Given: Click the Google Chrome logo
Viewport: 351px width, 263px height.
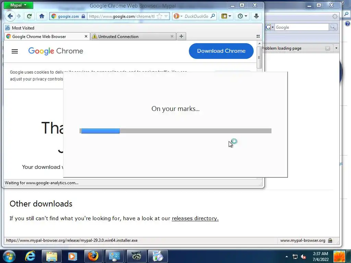Looking at the screenshot, I should tap(56, 51).
